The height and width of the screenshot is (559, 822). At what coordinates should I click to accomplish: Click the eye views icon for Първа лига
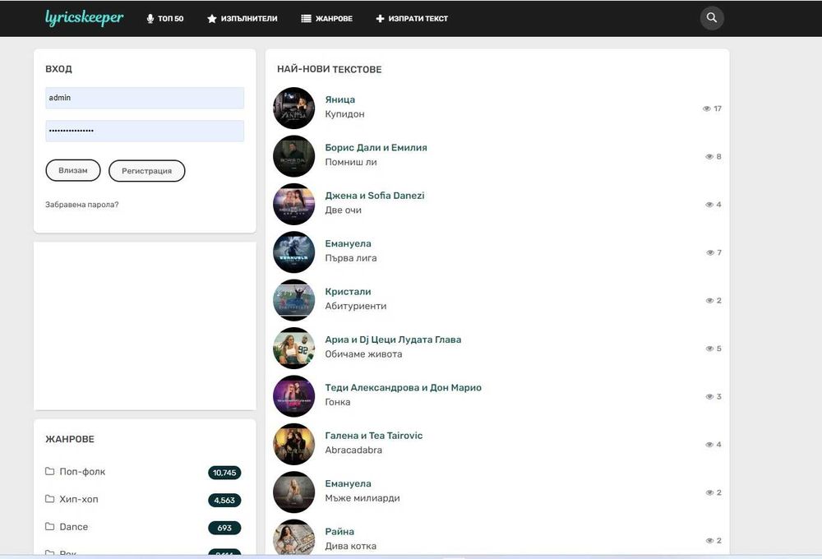710,252
